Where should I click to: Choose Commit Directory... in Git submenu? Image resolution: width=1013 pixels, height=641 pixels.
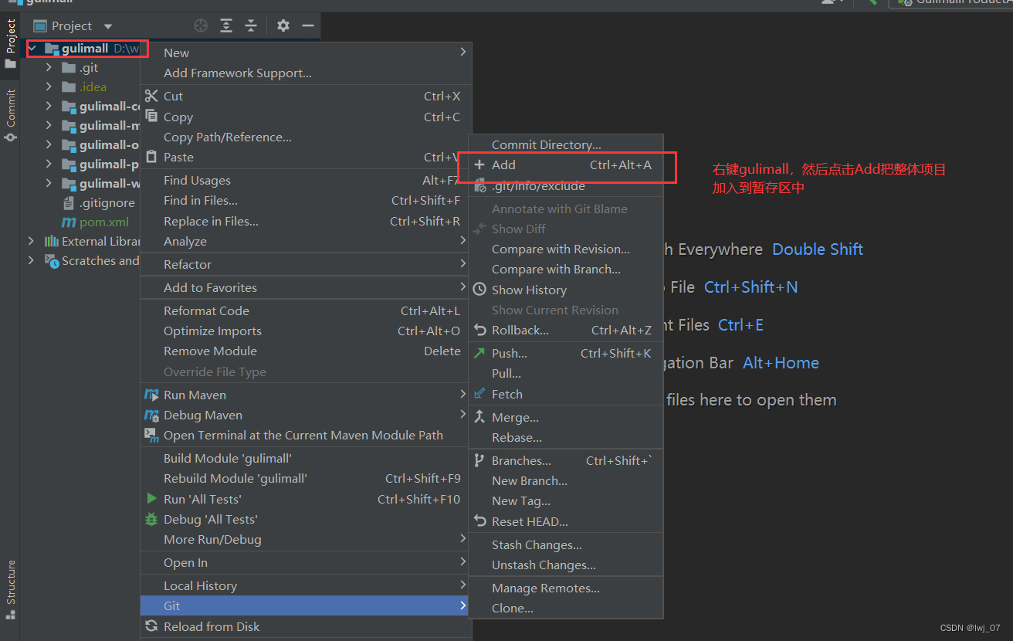point(566,144)
